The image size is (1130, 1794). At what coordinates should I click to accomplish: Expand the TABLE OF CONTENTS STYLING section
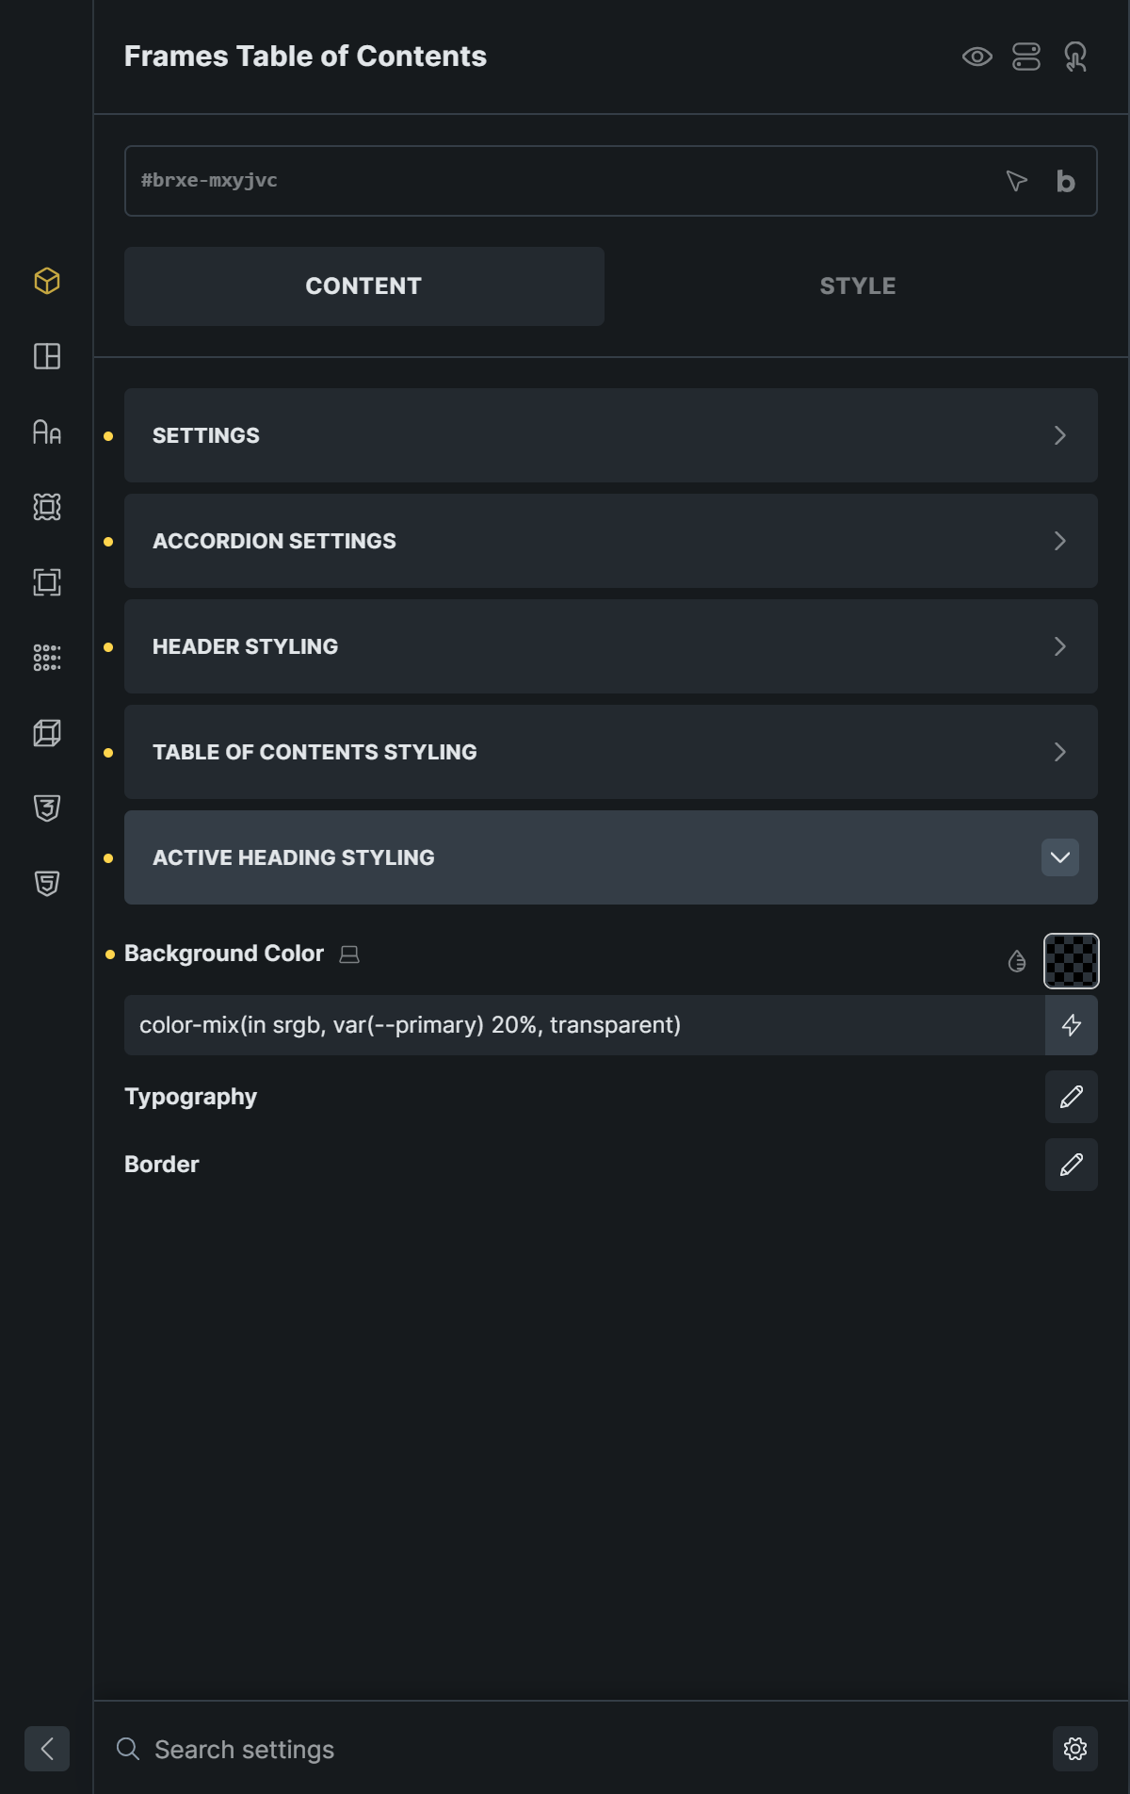611,752
